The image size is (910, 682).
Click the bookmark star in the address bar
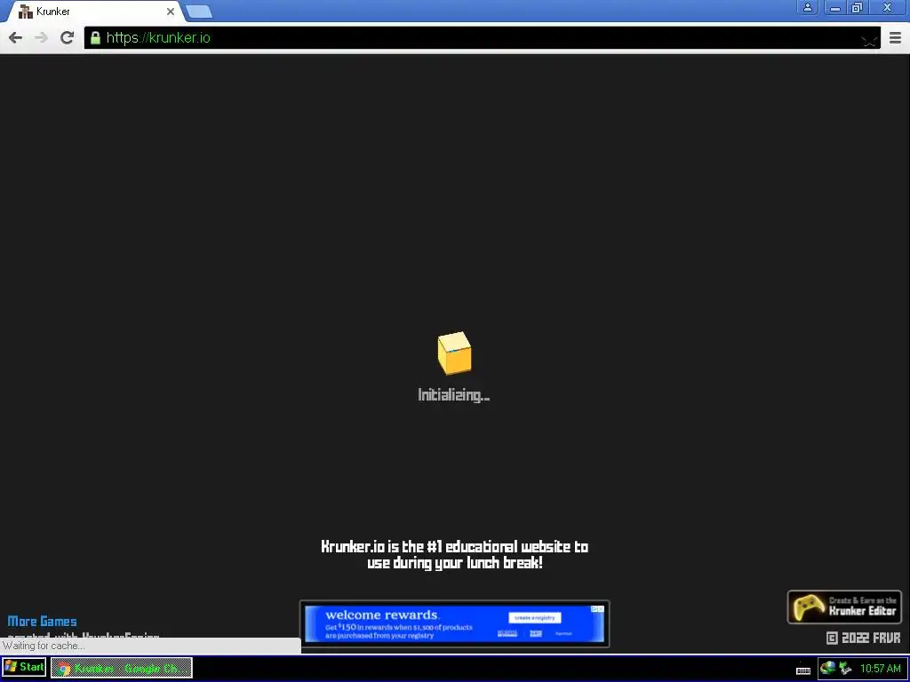tap(869, 39)
